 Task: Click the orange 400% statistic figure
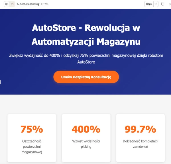click(x=86, y=129)
